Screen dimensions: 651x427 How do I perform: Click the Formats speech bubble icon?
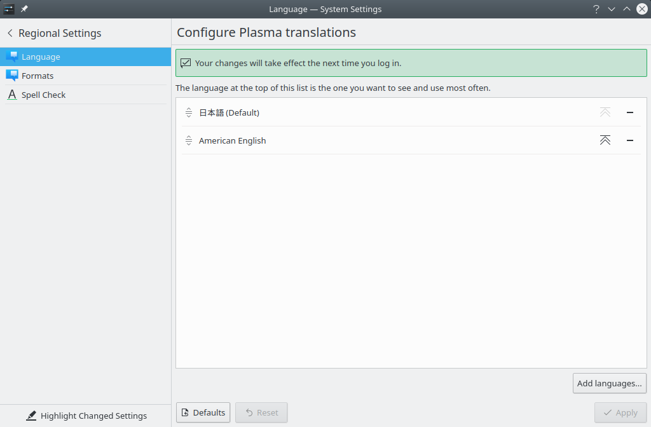coord(12,76)
